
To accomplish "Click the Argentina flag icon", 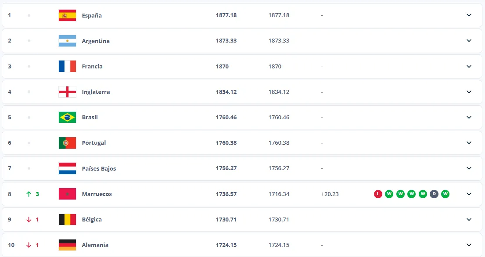I will (67, 41).
